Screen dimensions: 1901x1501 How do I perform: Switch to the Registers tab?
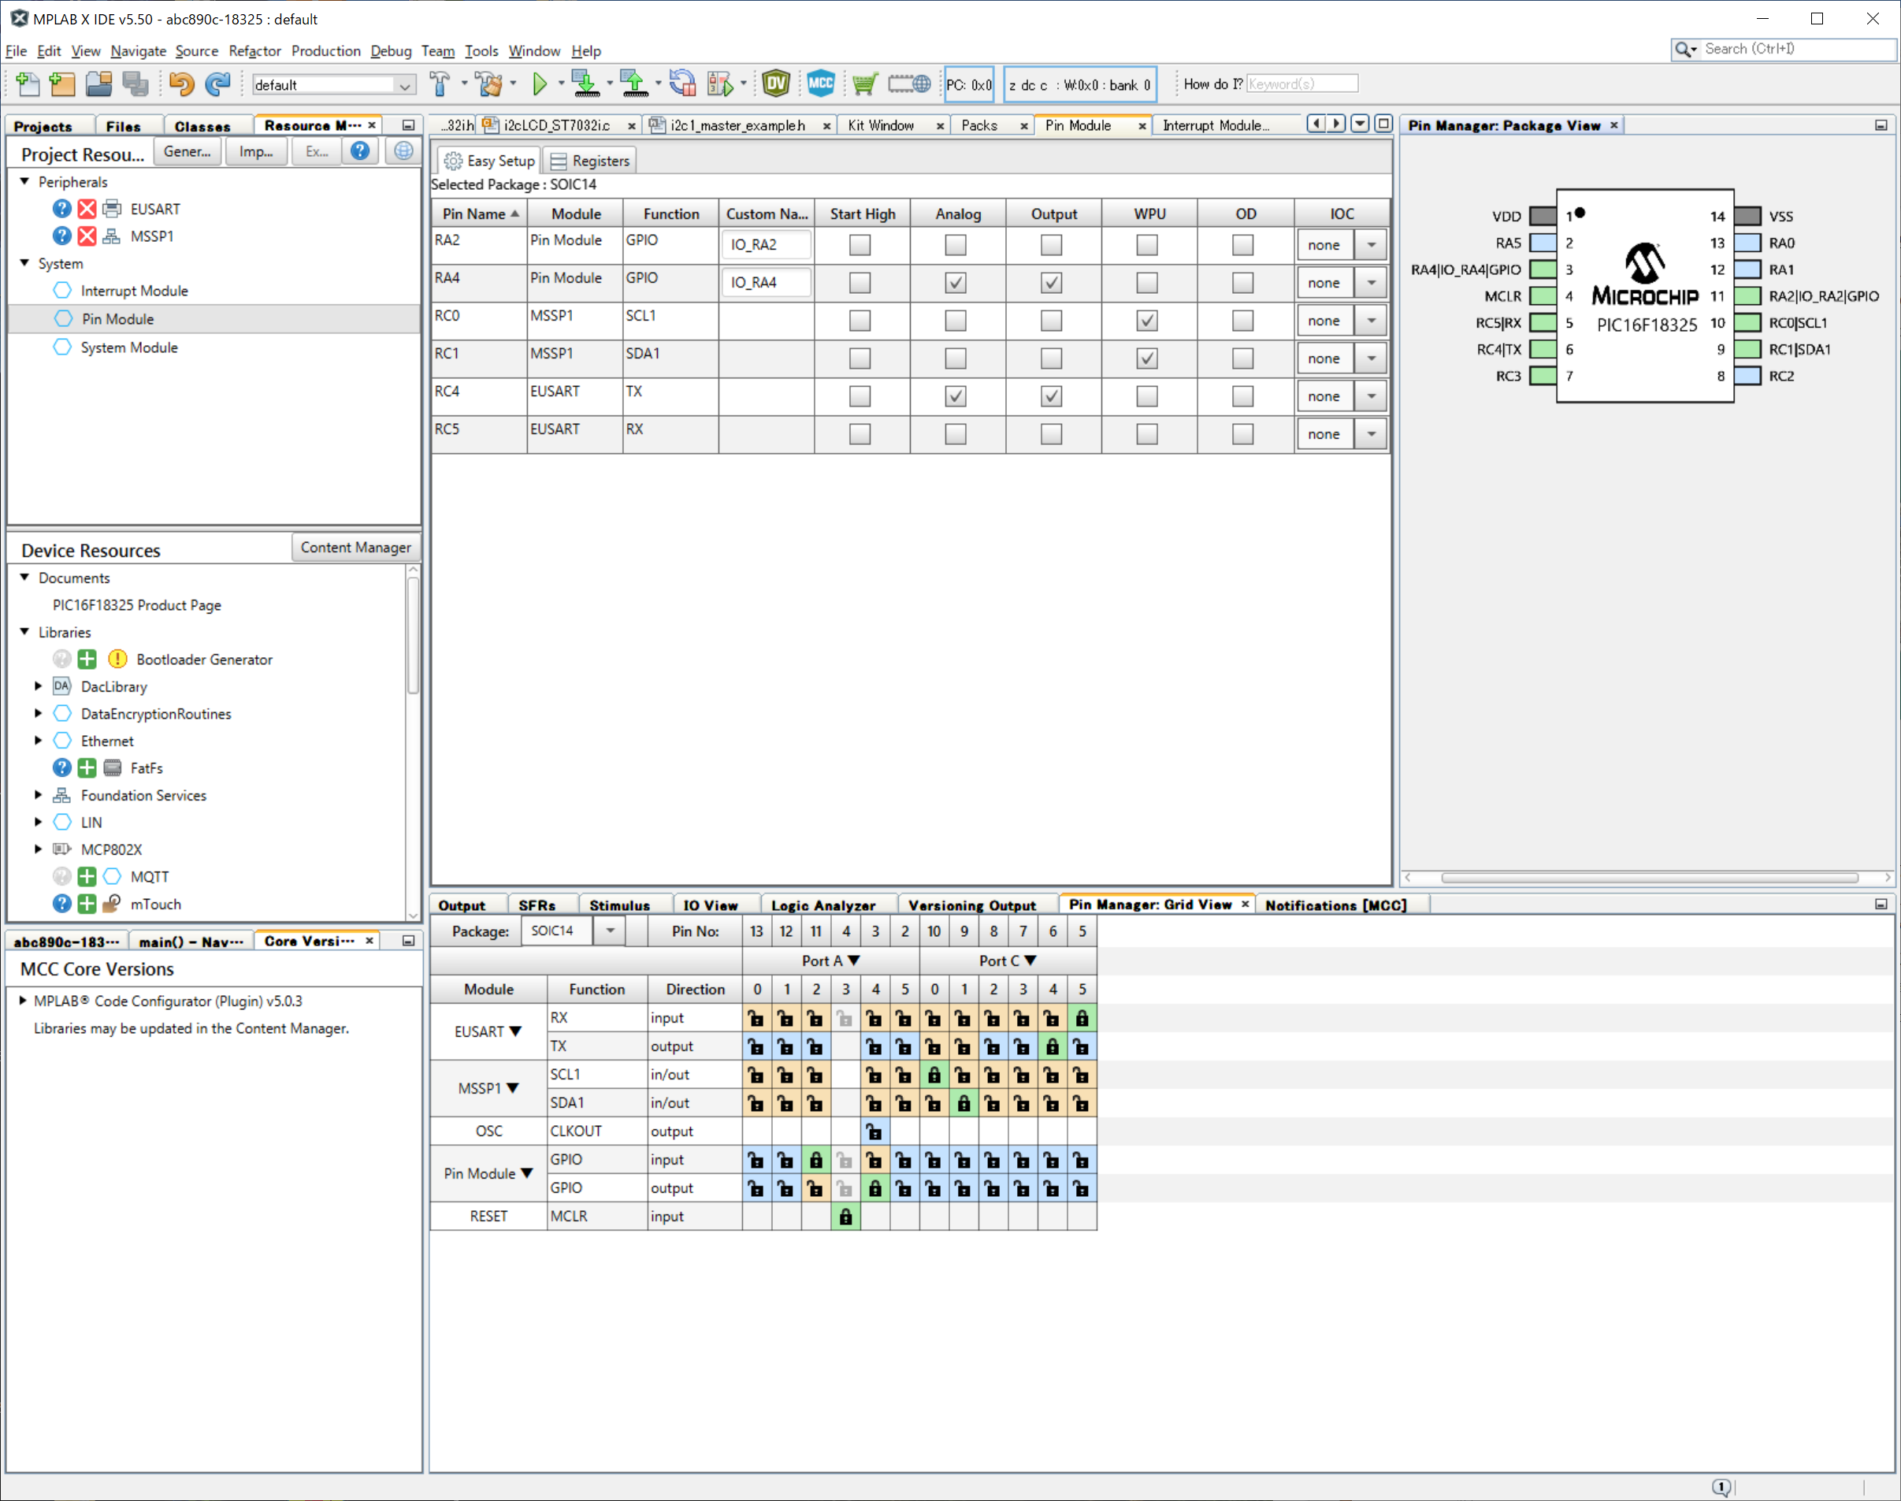tap(589, 161)
